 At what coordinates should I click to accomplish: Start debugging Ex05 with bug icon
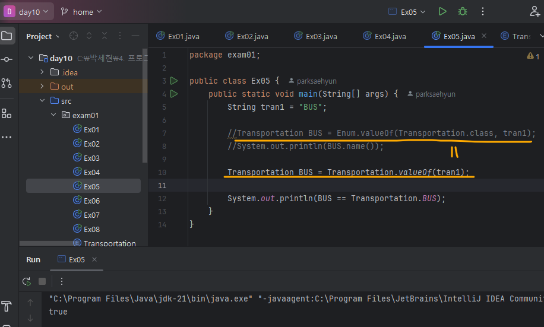[462, 11]
